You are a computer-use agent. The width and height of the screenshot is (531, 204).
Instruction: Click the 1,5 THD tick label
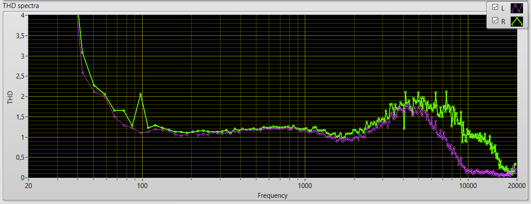20,117
